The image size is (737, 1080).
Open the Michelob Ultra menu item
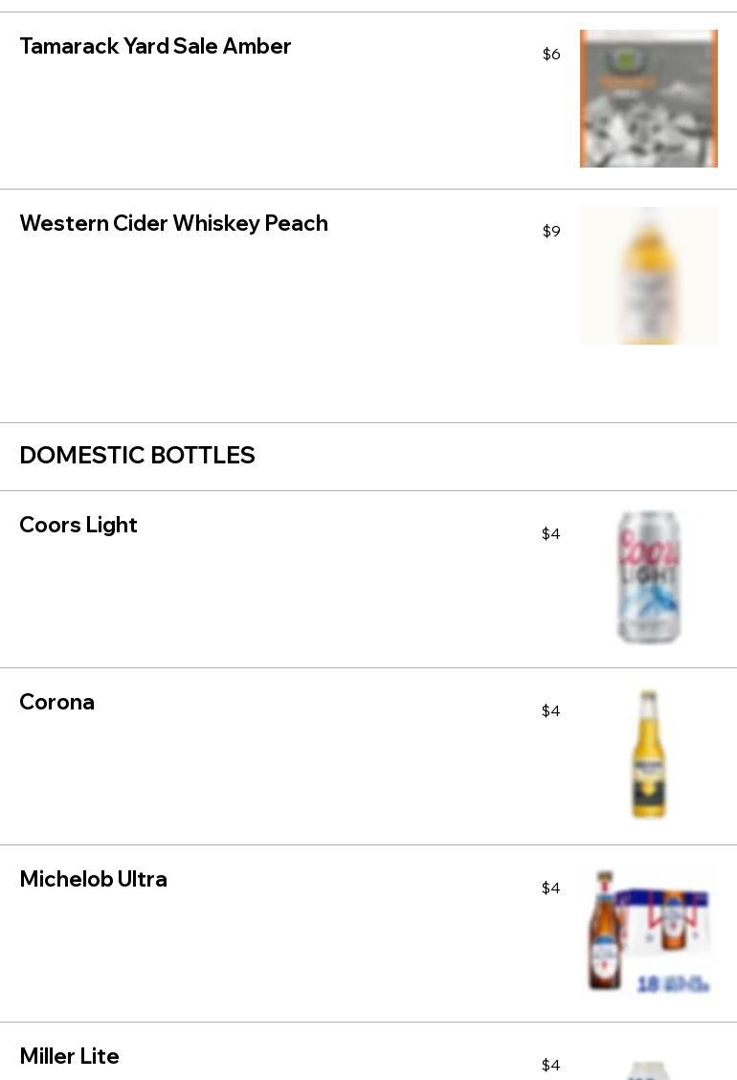click(x=93, y=879)
